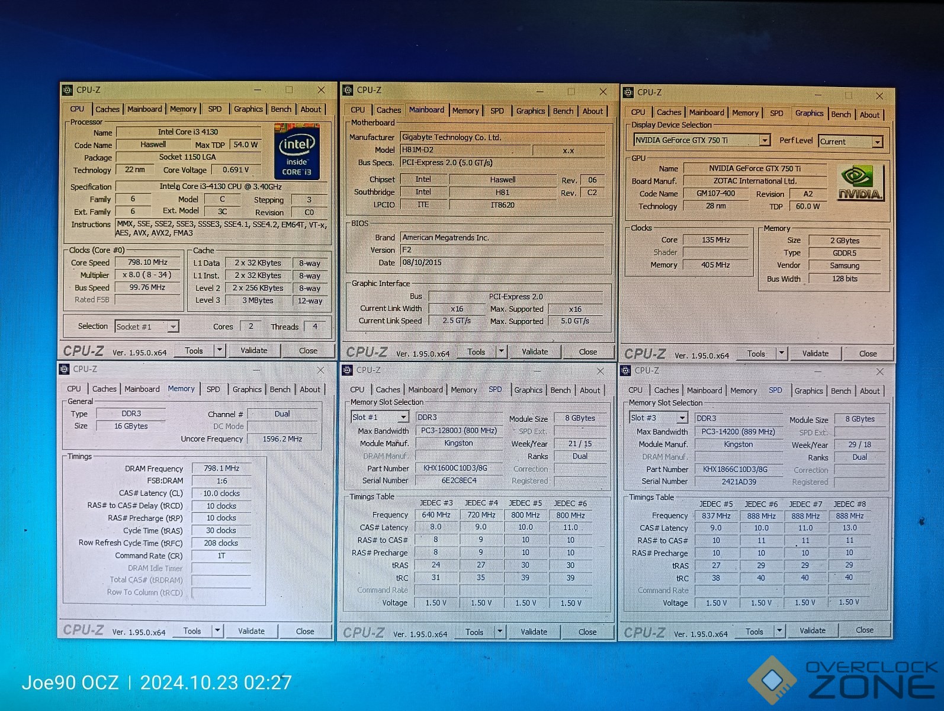Select the Caches tab in the Slot #3 SPD window

(666, 390)
